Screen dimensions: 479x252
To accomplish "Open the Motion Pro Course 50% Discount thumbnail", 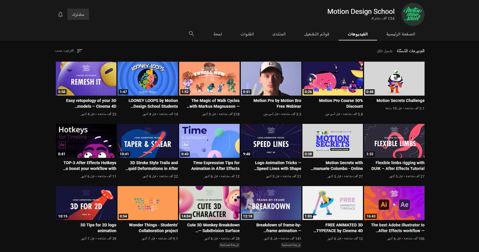I will [x=333, y=79].
